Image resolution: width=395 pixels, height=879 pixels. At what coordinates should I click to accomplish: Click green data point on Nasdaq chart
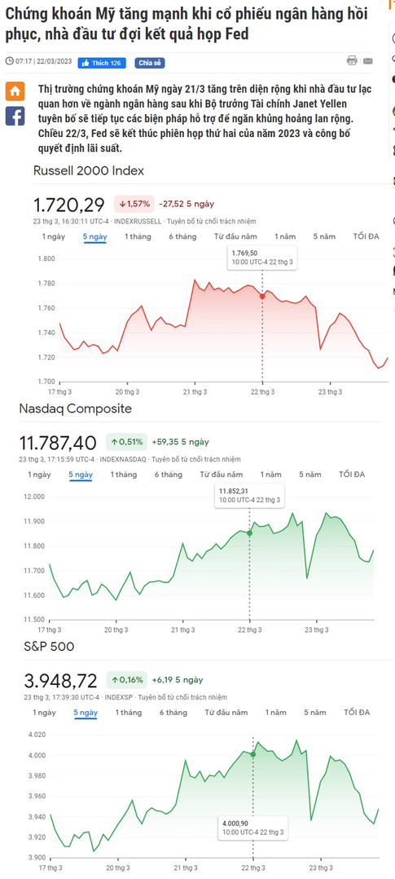249,533
